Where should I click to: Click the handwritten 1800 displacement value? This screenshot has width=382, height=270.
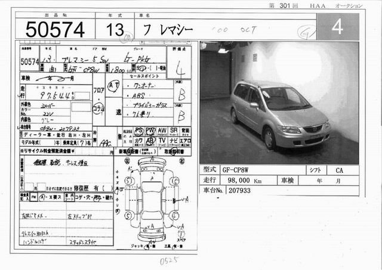pyautogui.click(x=118, y=70)
